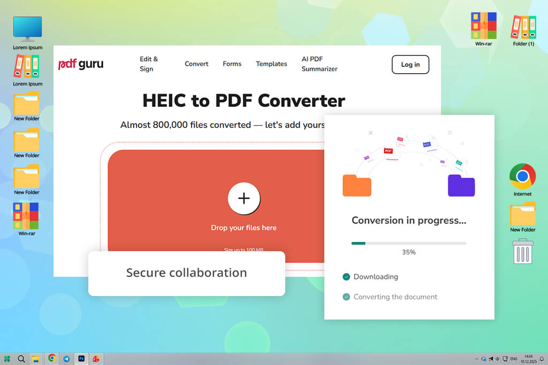
Task: Click the 35% progress value
Action: tap(409, 252)
